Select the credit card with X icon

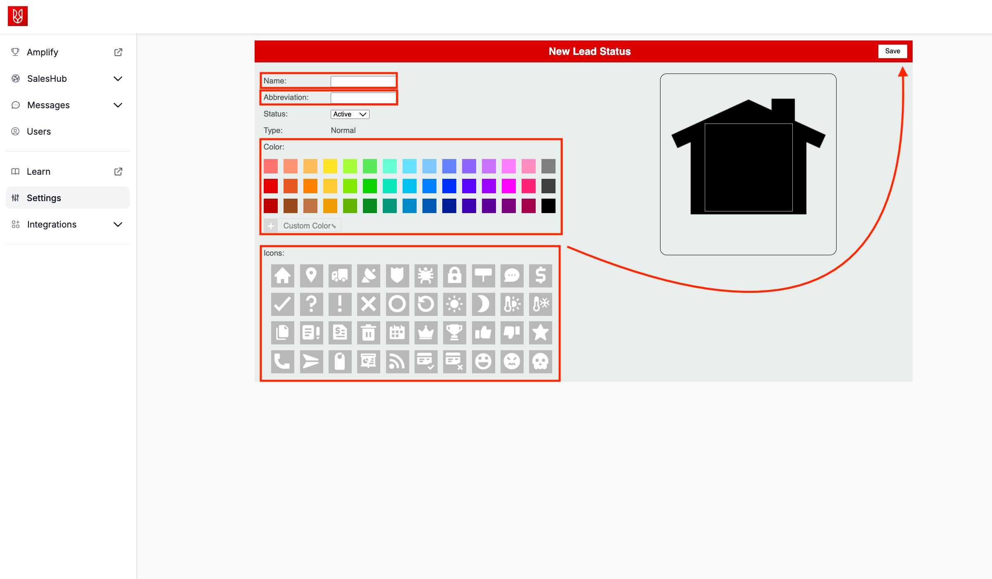[455, 362]
